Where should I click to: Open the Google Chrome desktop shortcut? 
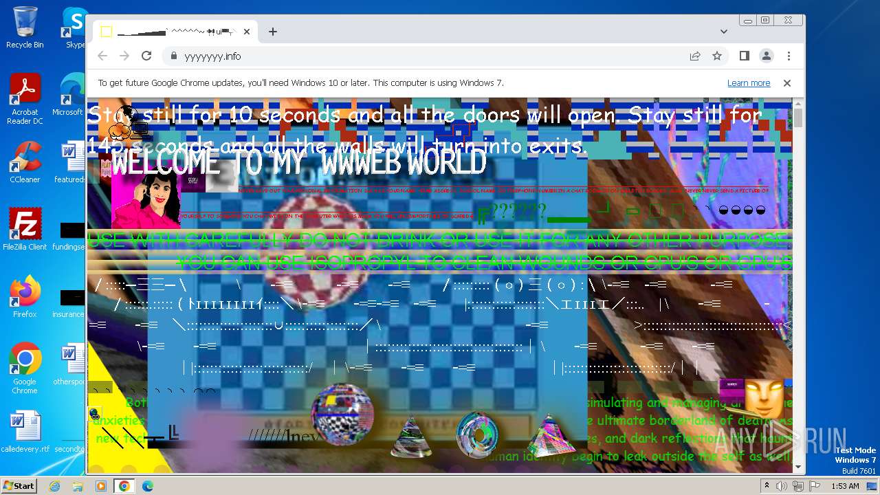(25, 368)
